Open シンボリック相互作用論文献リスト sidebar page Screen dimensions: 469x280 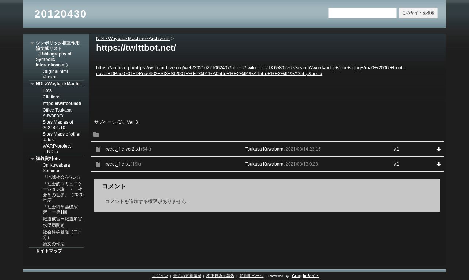(58, 54)
